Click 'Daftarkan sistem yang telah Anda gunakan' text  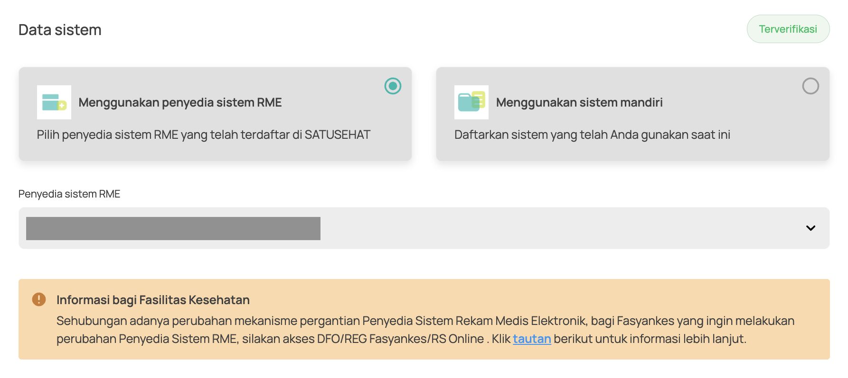point(592,135)
